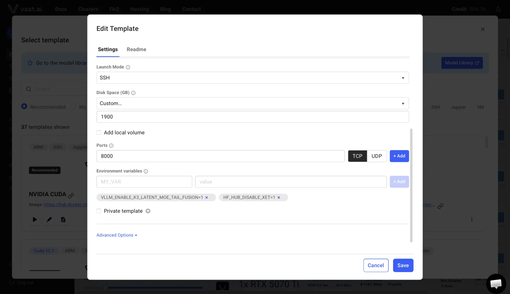Open the hub.docker.com image link
This screenshot has width=510, height=294.
click(x=66, y=204)
